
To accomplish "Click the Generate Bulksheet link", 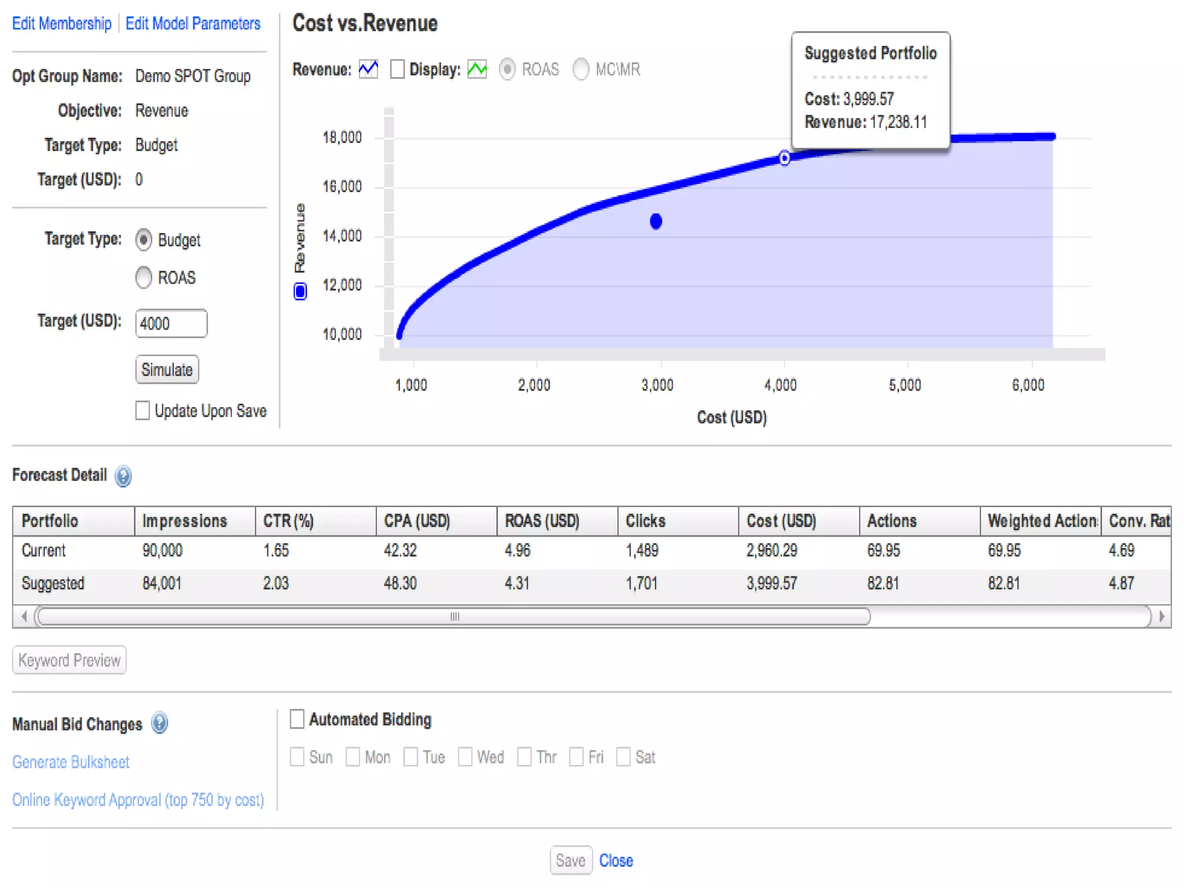I will (x=71, y=762).
